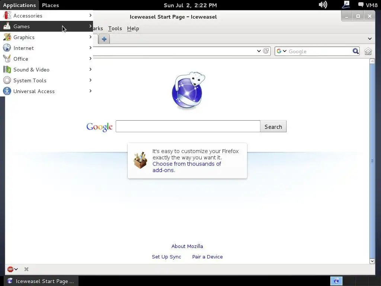Open the Places menu in top panel
381x286 pixels.
[x=51, y=5]
